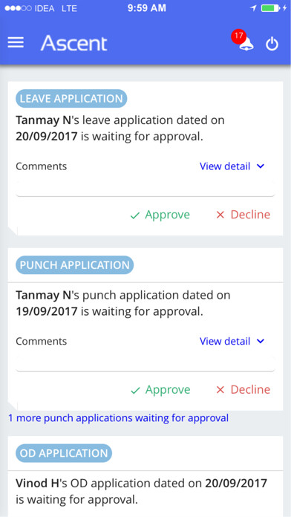This screenshot has width=291, height=517.
Task: Open the notifications bell showing 17 alerts
Action: tap(246, 43)
